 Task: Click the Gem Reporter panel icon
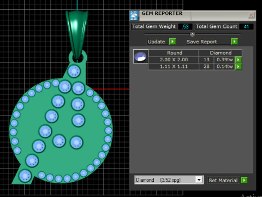pos(134,16)
